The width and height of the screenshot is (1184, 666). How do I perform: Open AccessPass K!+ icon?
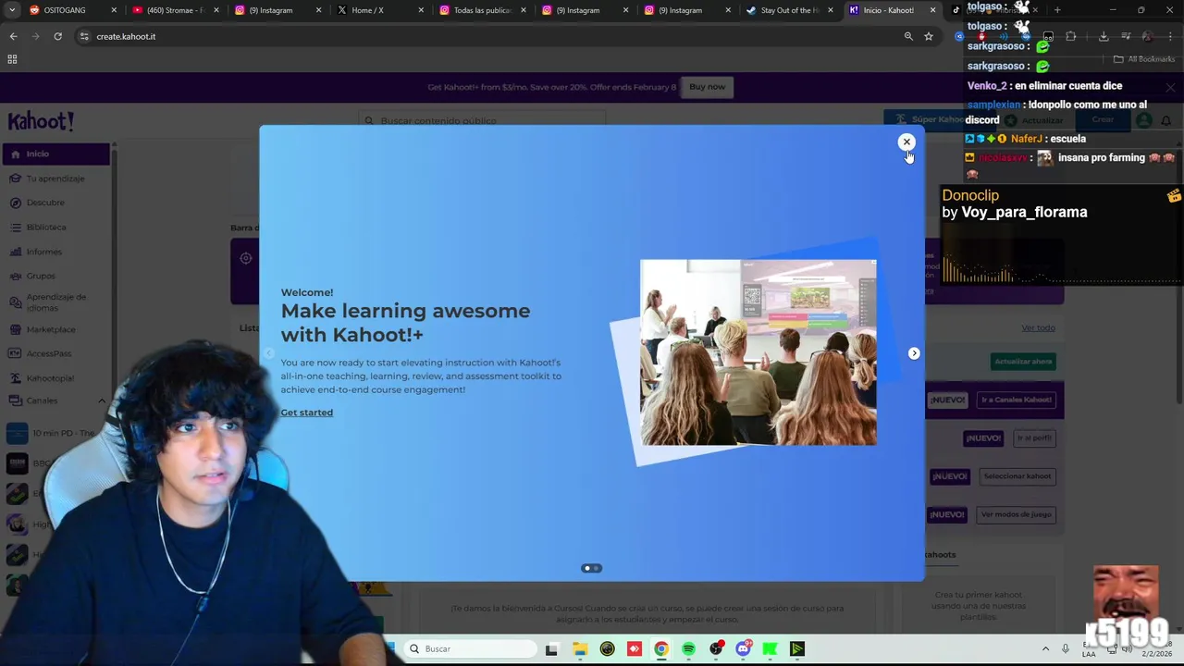tap(15, 353)
